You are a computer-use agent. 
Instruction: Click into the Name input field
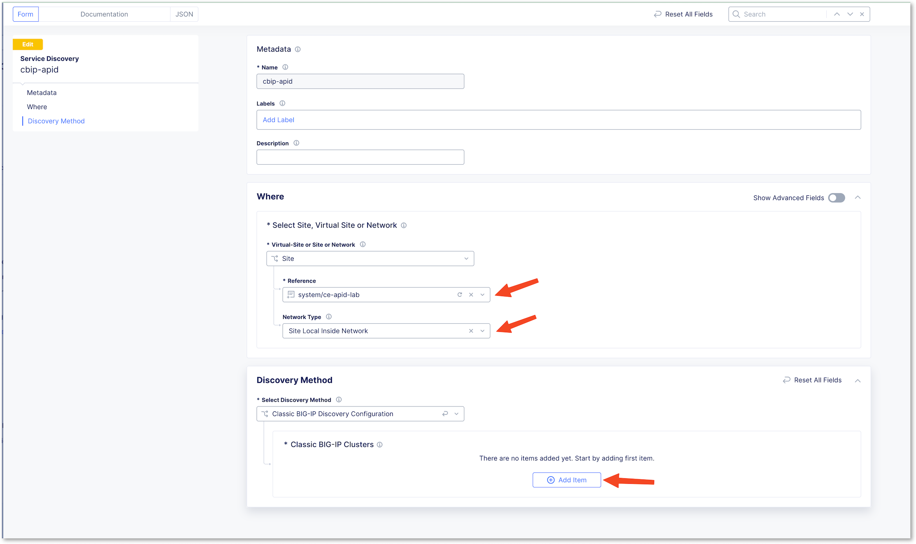pyautogui.click(x=360, y=81)
